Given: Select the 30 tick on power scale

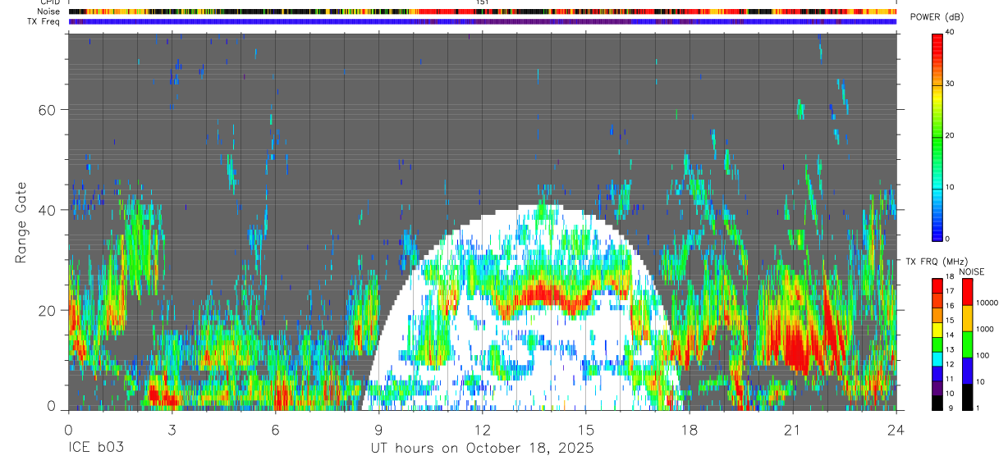Looking at the screenshot, I should [950, 84].
